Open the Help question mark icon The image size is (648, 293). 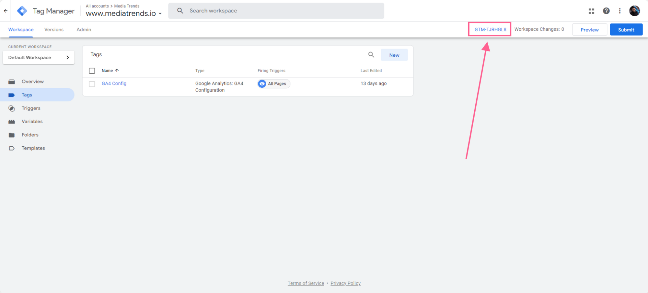[x=606, y=11]
